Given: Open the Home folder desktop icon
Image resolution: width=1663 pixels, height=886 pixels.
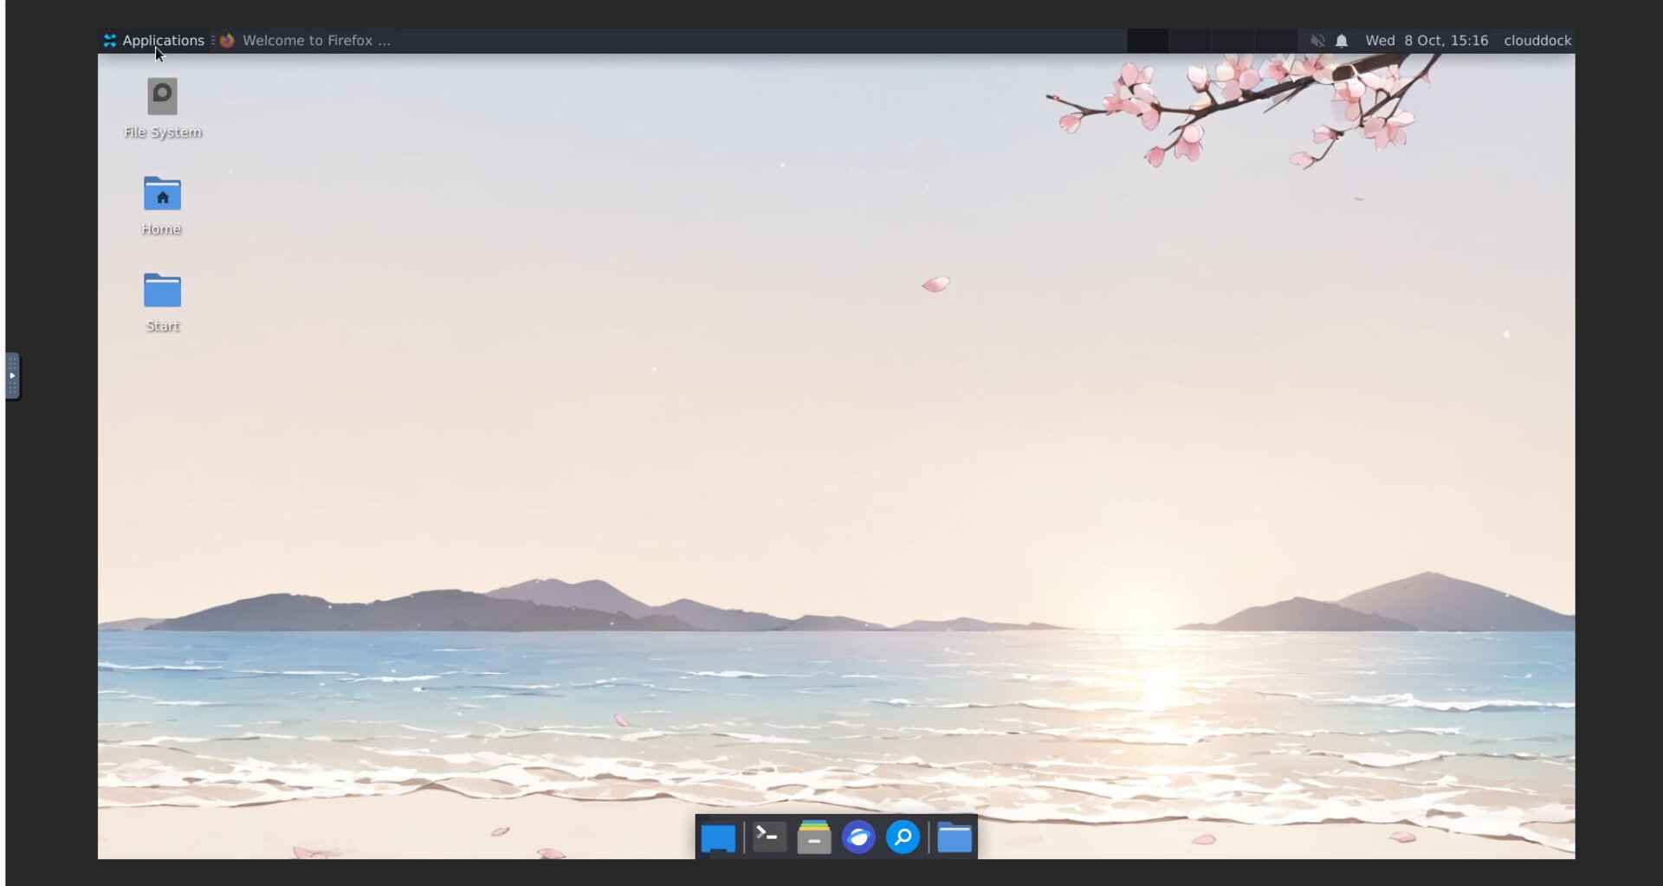Looking at the screenshot, I should (162, 195).
